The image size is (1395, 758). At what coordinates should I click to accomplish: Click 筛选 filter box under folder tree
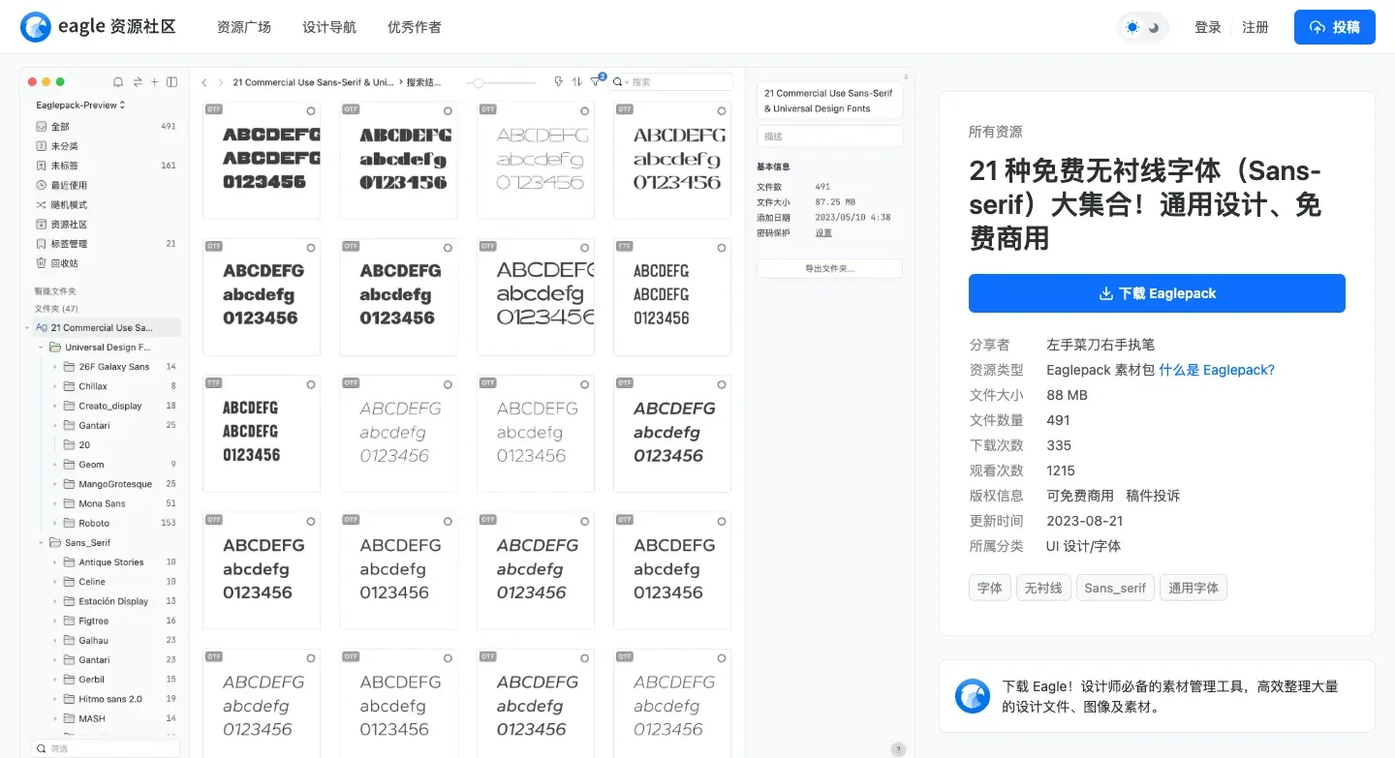(105, 748)
